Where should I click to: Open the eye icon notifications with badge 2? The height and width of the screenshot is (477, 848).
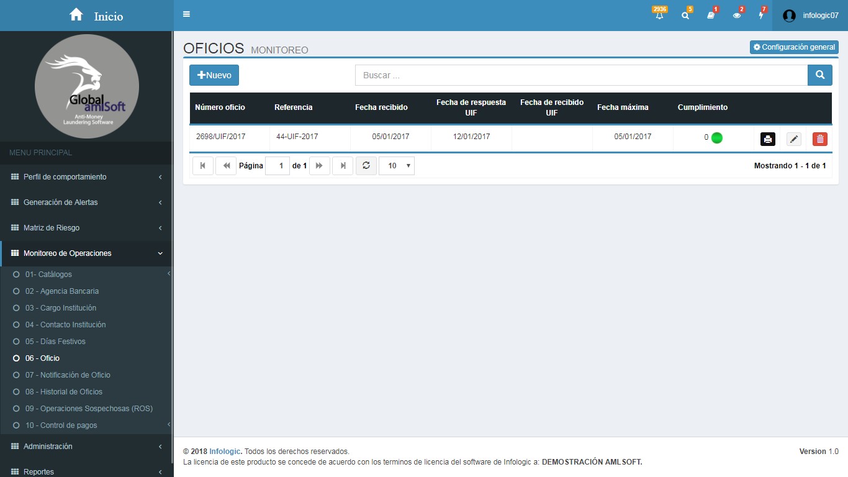(737, 16)
